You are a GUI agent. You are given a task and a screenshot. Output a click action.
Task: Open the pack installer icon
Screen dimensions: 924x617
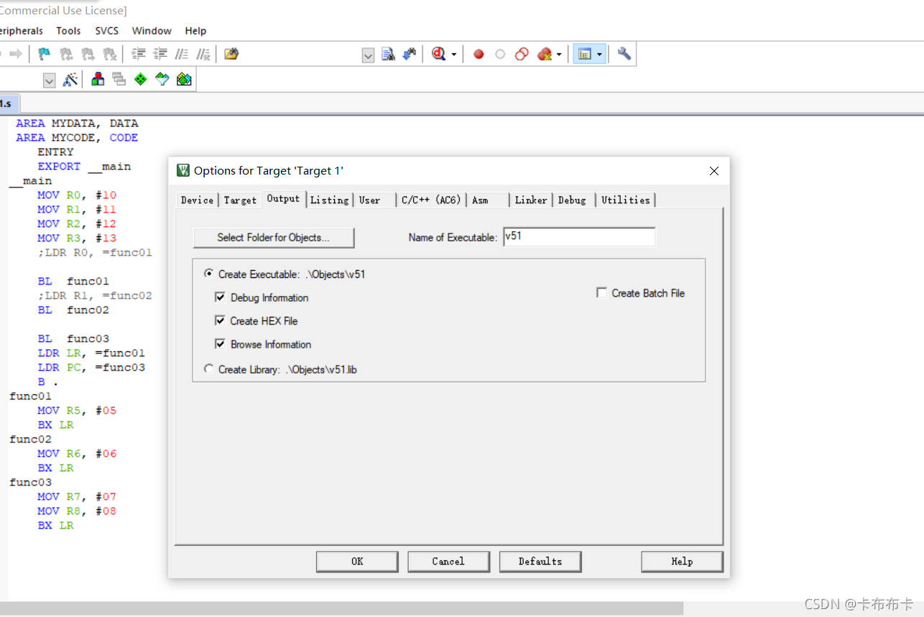(x=184, y=80)
